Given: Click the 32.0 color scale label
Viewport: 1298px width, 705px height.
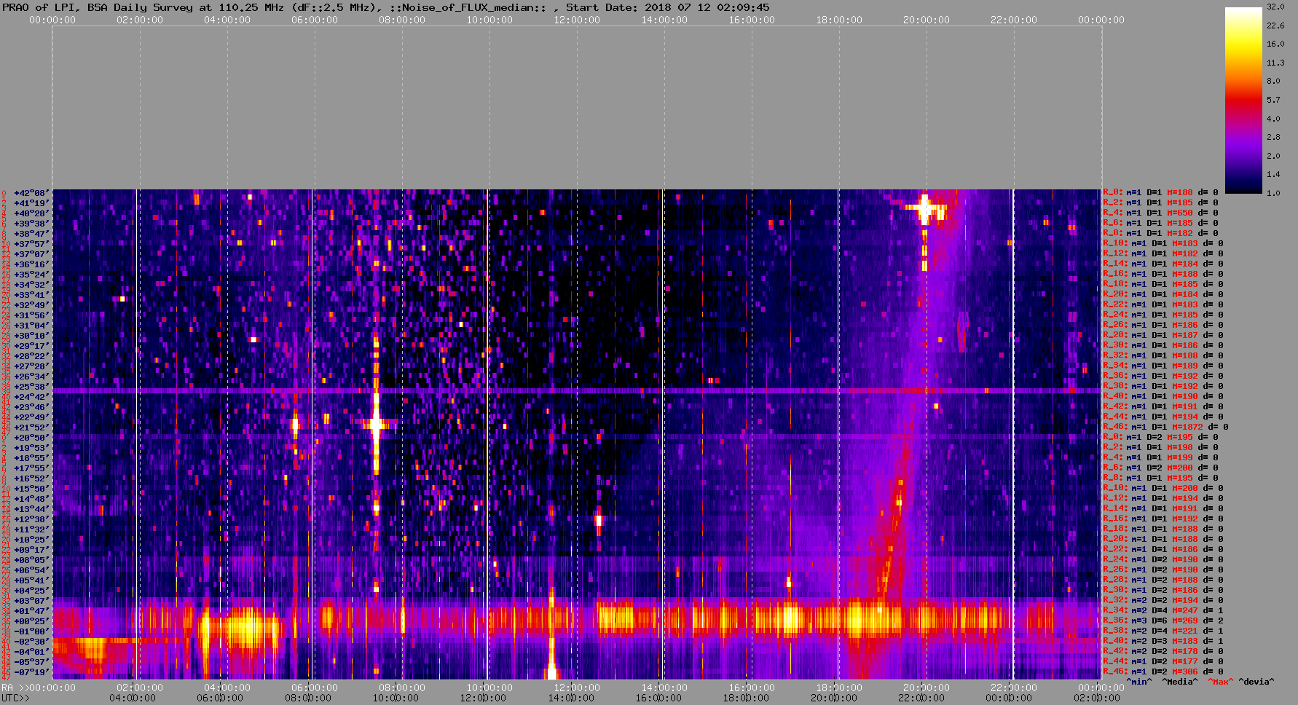Looking at the screenshot, I should point(1275,7).
